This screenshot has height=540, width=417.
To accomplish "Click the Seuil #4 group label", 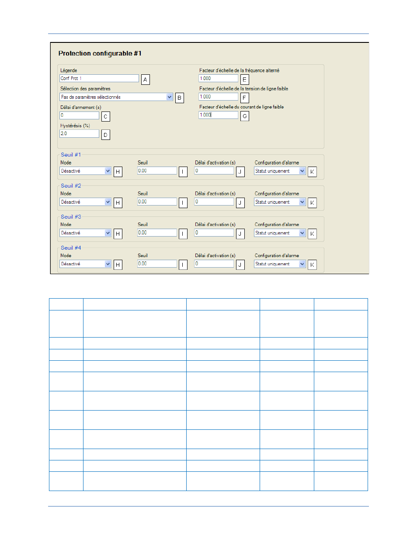I will pos(71,248).
